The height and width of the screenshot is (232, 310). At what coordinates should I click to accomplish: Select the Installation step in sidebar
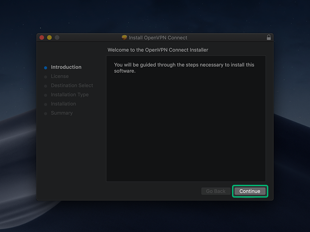tap(63, 104)
